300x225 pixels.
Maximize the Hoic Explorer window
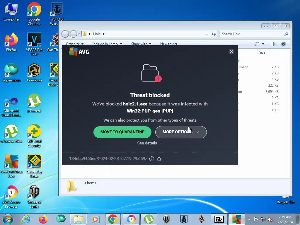click(275, 26)
